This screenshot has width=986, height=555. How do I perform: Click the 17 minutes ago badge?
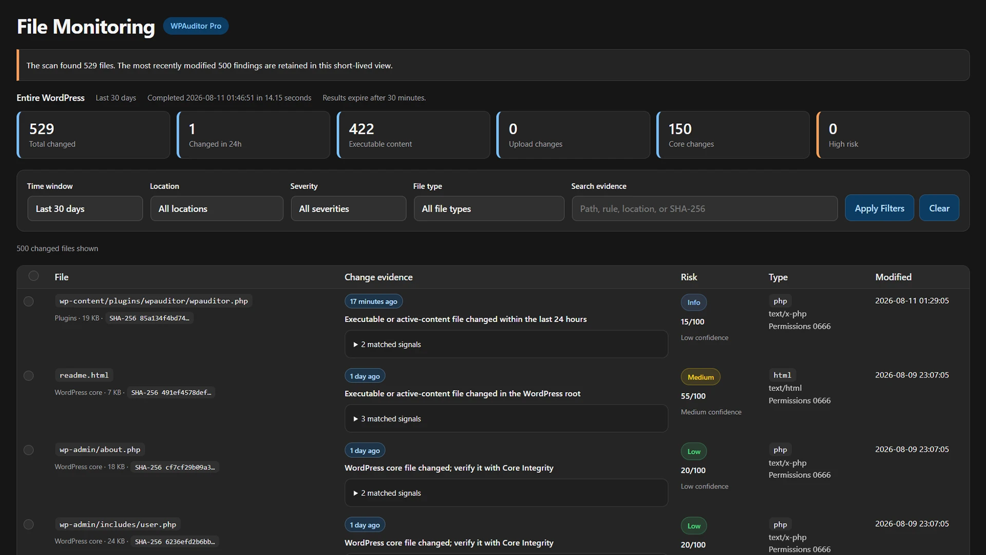click(x=373, y=302)
